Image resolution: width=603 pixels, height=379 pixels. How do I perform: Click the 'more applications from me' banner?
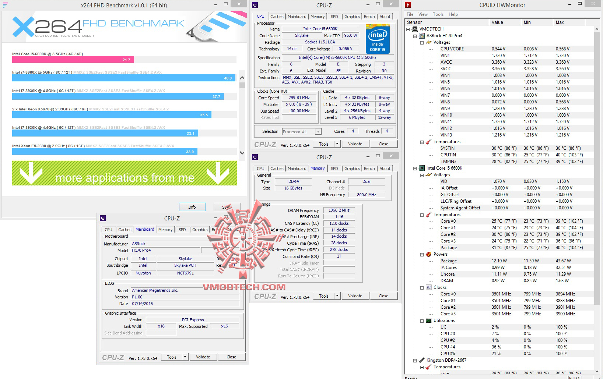pyautogui.click(x=125, y=173)
